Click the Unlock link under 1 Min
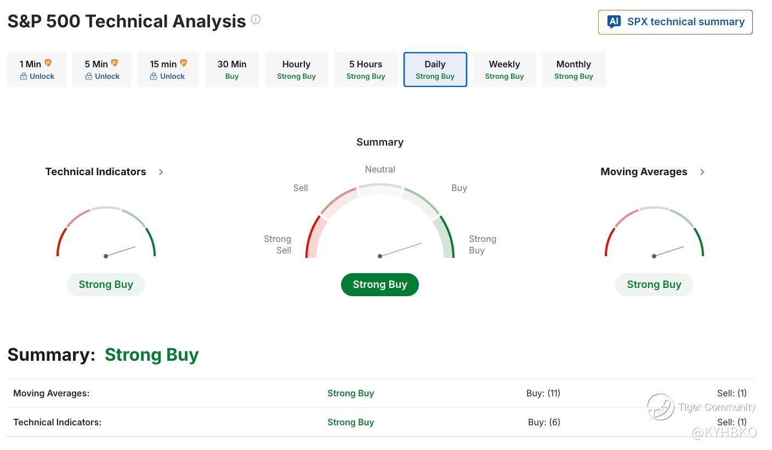The image size is (772, 450). point(42,77)
